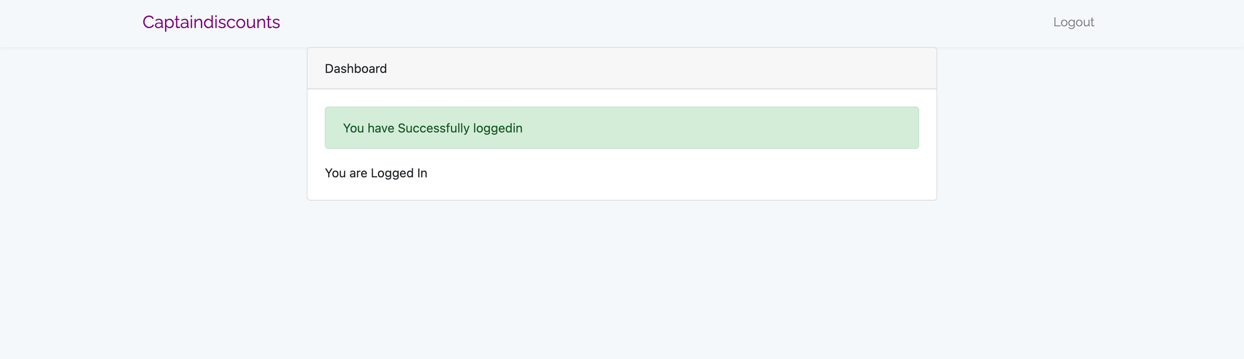Image resolution: width=1244 pixels, height=359 pixels.
Task: Click the empty navbar space between brand and Logout
Action: (666, 22)
